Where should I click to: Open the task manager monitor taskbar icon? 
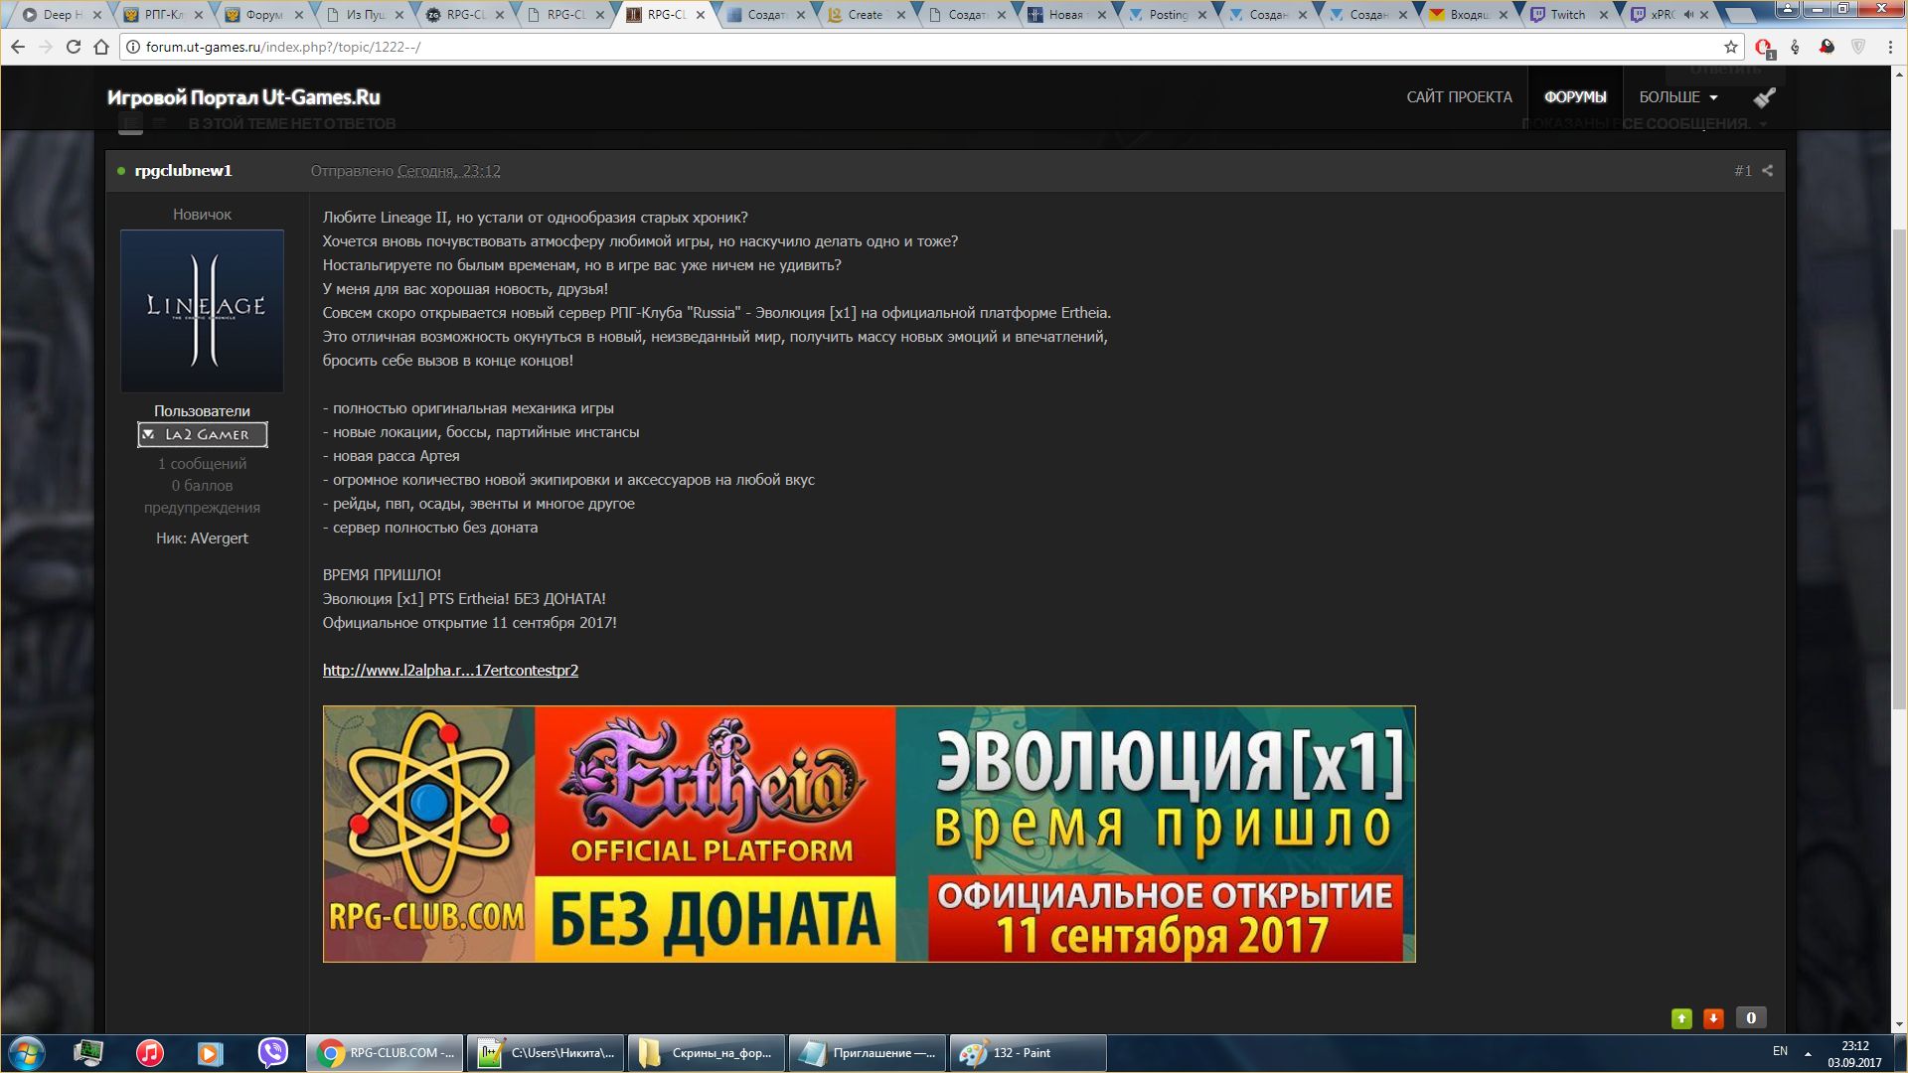[x=87, y=1052]
